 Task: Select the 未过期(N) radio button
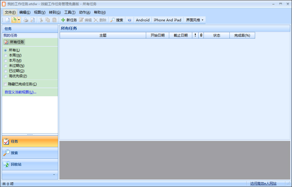point(5,66)
